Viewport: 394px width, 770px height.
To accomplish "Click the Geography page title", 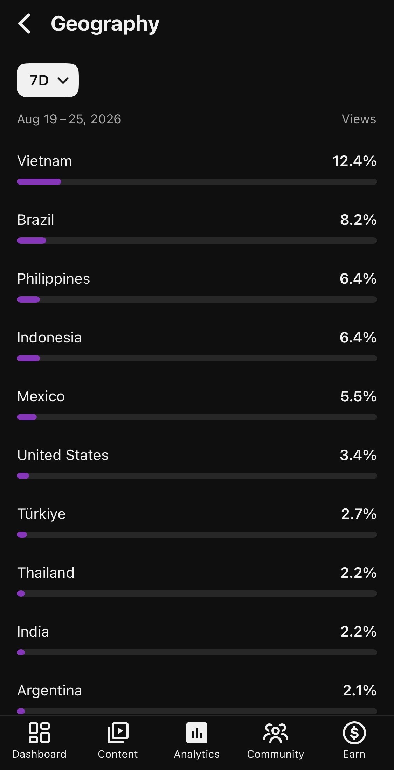I will 105,25.
